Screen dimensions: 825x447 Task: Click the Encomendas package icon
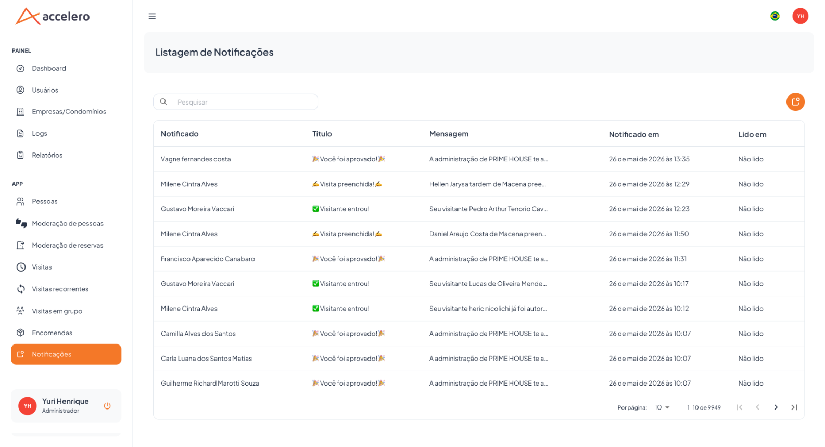tap(20, 333)
